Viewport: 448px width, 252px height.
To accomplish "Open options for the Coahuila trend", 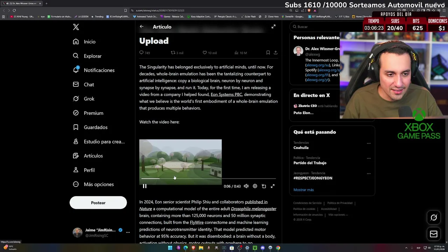I will click(x=369, y=143).
